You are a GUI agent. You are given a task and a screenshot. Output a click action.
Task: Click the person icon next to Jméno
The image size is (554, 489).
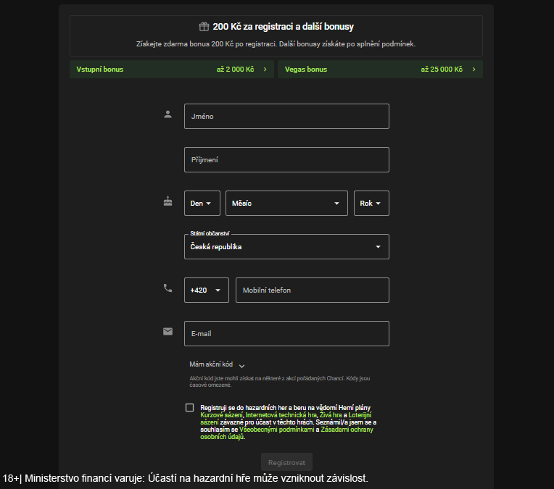pyautogui.click(x=168, y=114)
